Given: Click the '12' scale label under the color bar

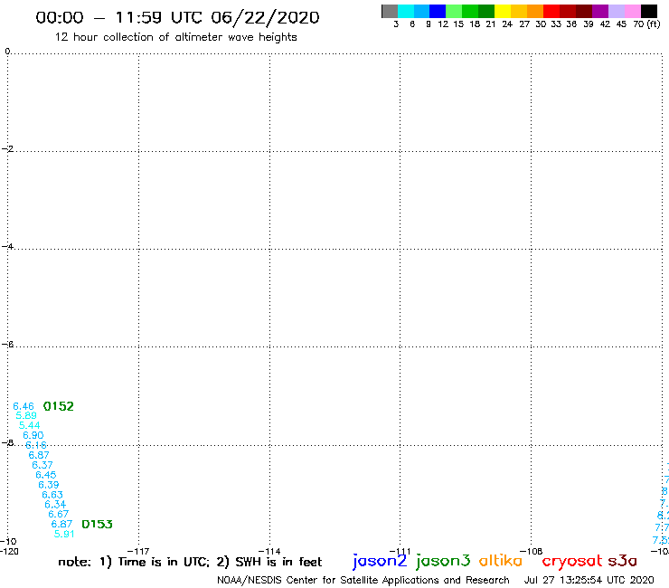Looking at the screenshot, I should coord(443,24).
